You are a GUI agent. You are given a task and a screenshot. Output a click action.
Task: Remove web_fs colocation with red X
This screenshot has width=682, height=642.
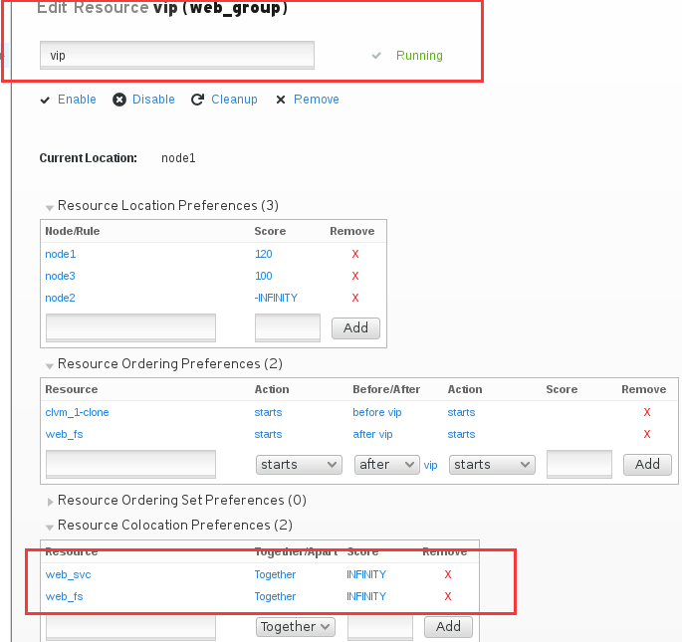click(x=448, y=596)
